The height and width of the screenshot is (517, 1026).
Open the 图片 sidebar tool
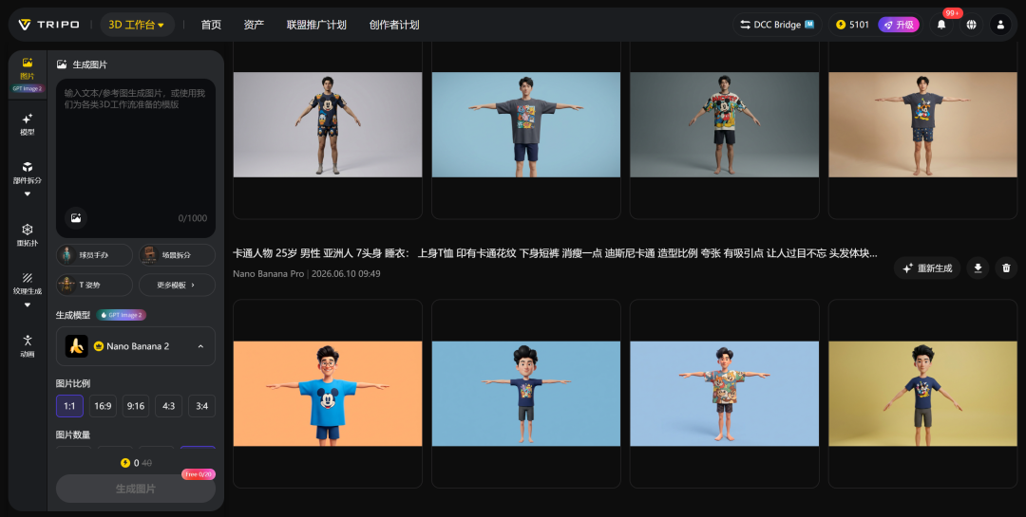coord(27,75)
